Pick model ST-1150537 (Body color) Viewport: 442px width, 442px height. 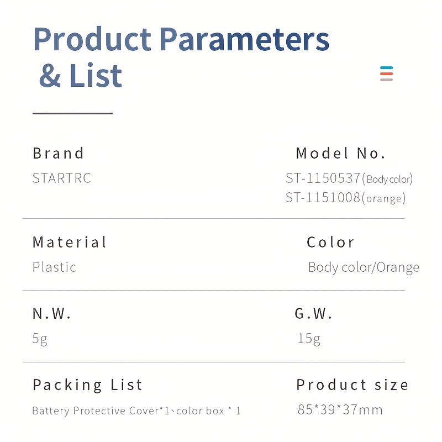coord(349,178)
